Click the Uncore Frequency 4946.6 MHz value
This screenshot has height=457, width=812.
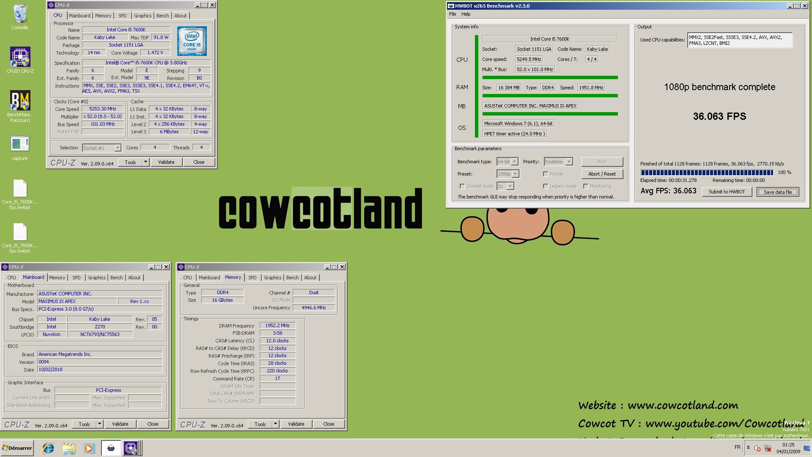pos(313,308)
